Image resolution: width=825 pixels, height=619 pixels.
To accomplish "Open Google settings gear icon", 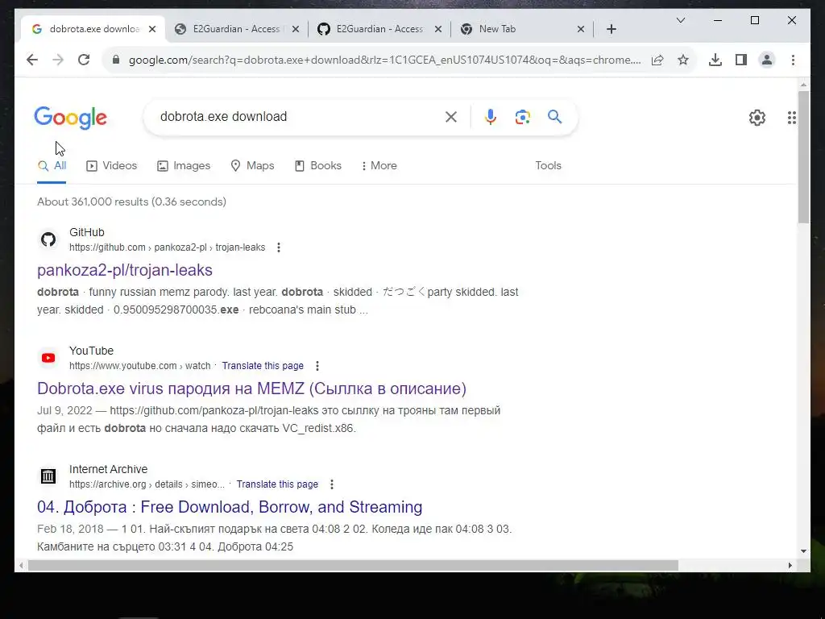I will pyautogui.click(x=757, y=118).
